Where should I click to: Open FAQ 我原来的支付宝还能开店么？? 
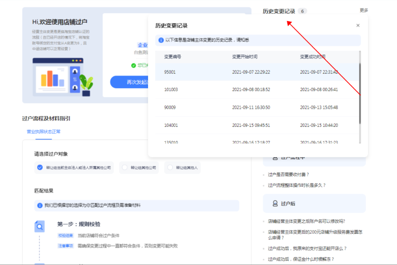pos(307,249)
